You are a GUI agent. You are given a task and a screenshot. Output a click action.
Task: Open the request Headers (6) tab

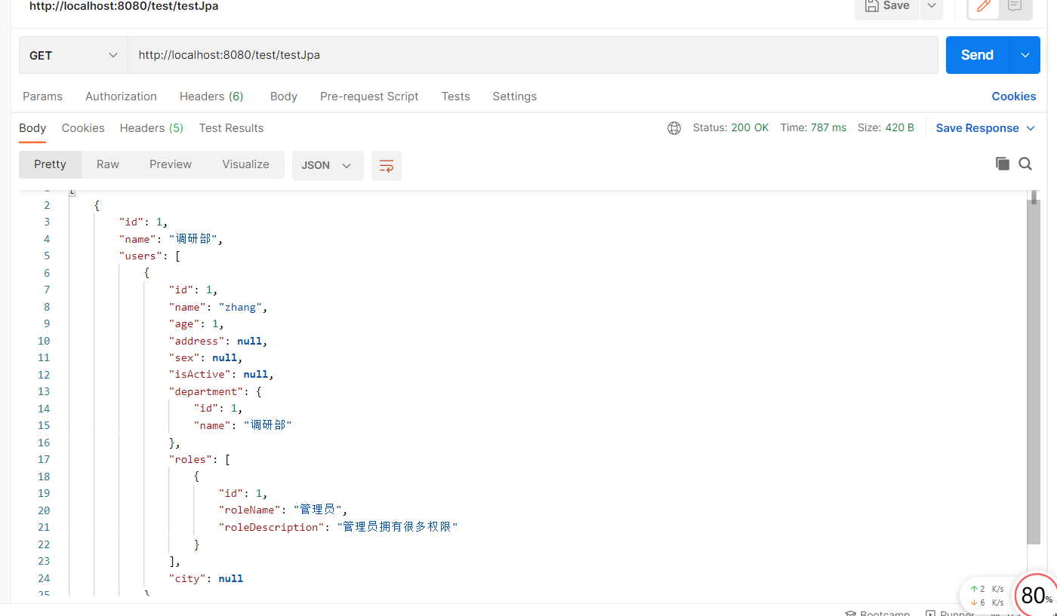[211, 97]
